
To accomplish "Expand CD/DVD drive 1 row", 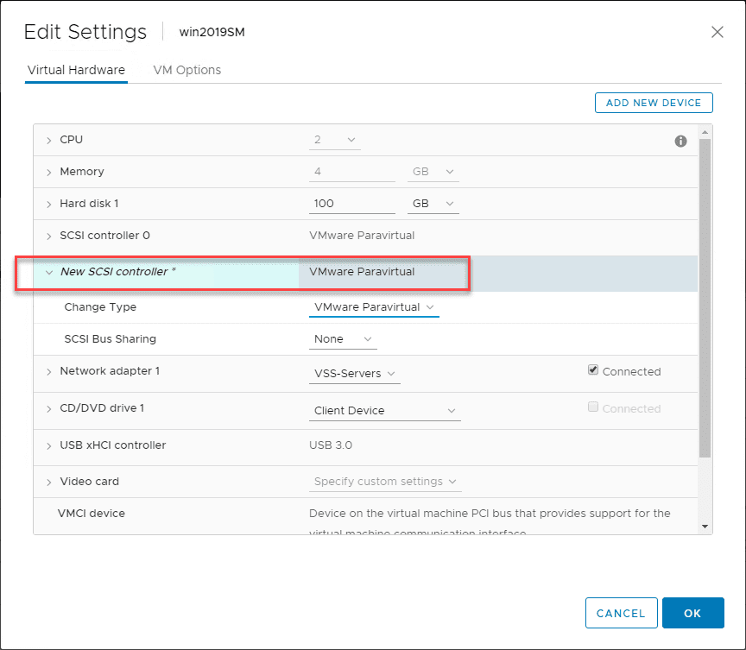I will pos(49,408).
